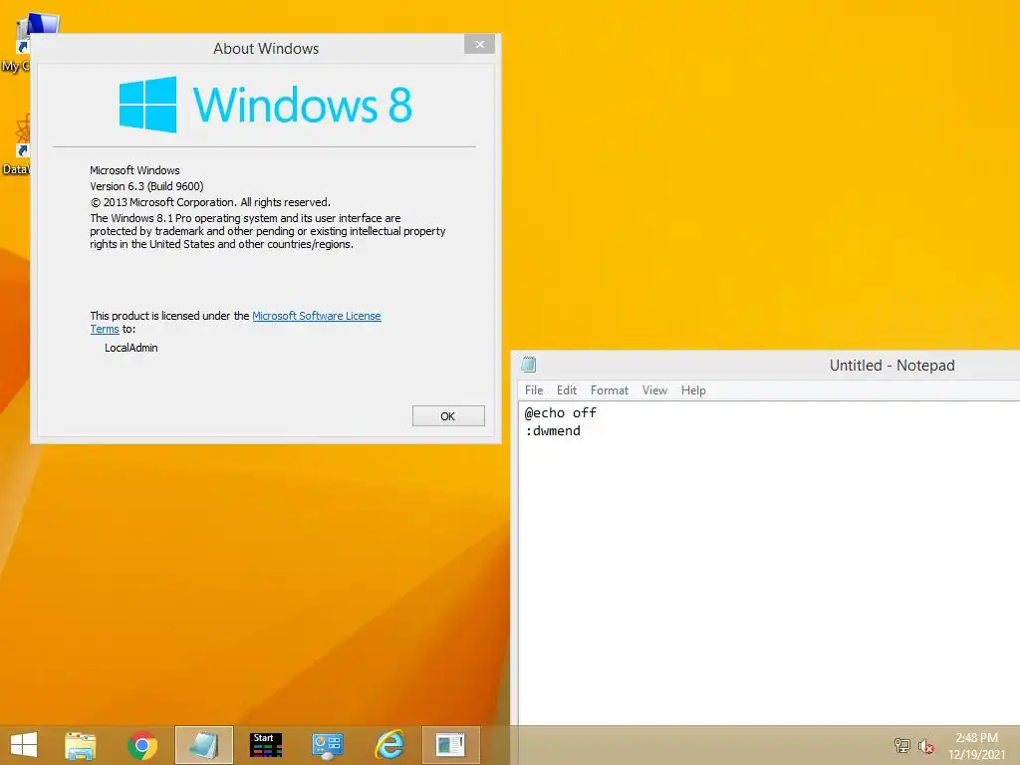Viewport: 1020px width, 765px height.
Task: Select the Data desktop shortcut icon
Action: (x=16, y=144)
